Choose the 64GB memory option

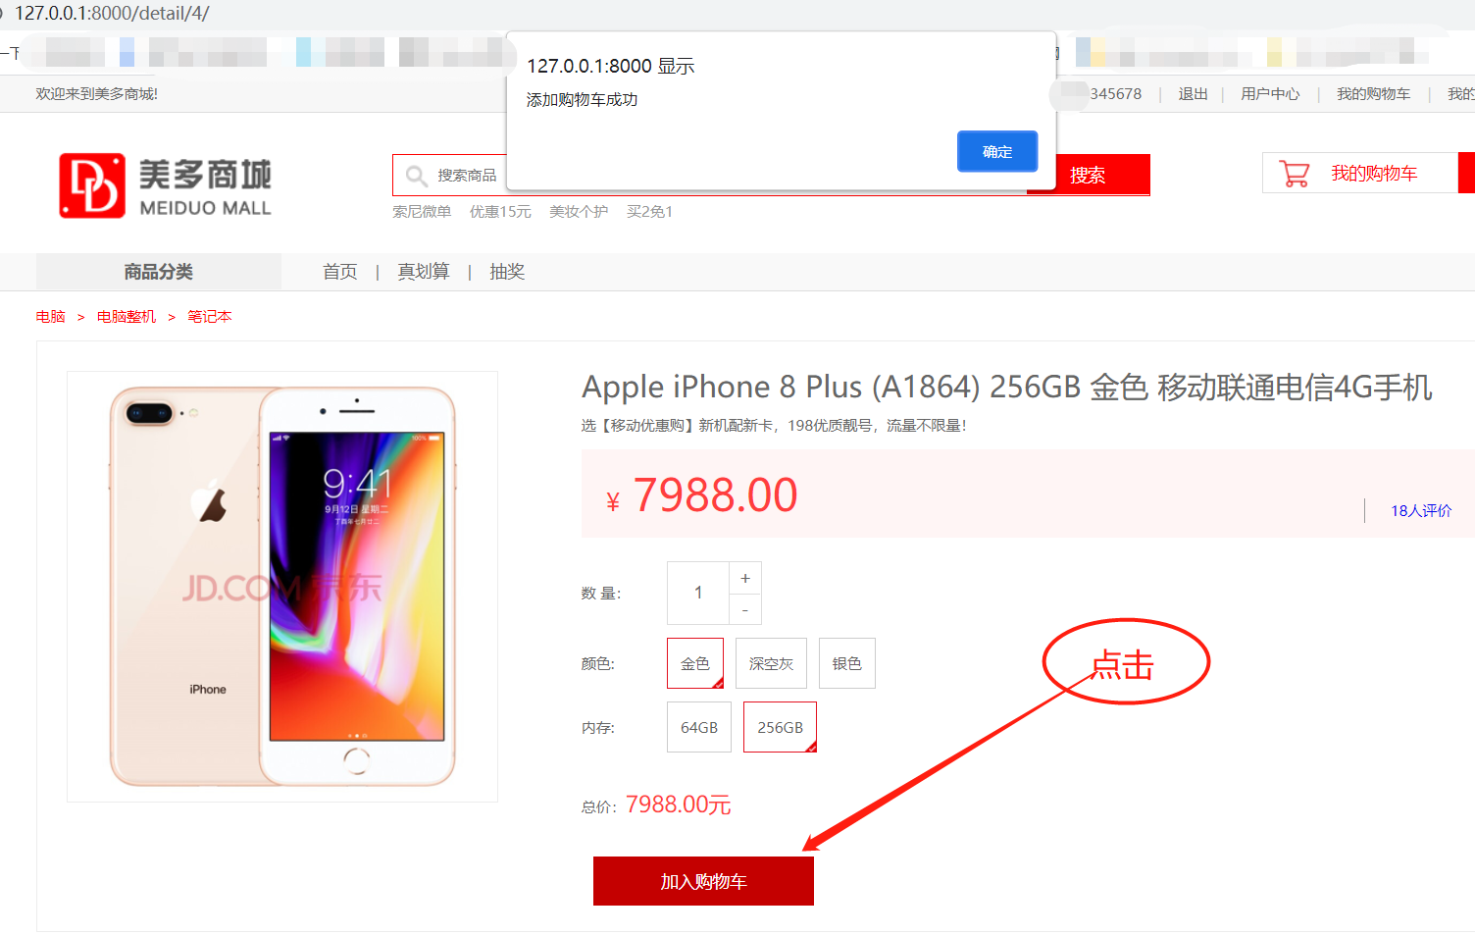(x=699, y=727)
